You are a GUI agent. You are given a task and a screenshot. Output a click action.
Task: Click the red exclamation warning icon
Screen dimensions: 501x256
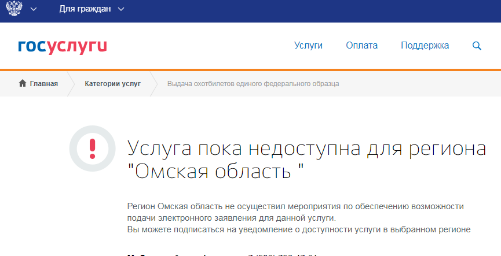tap(92, 149)
